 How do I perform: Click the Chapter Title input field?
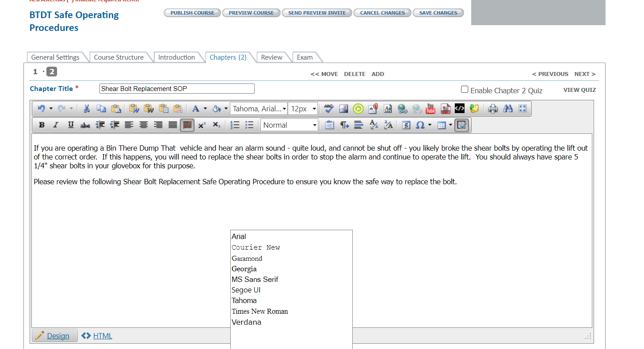pos(176,88)
